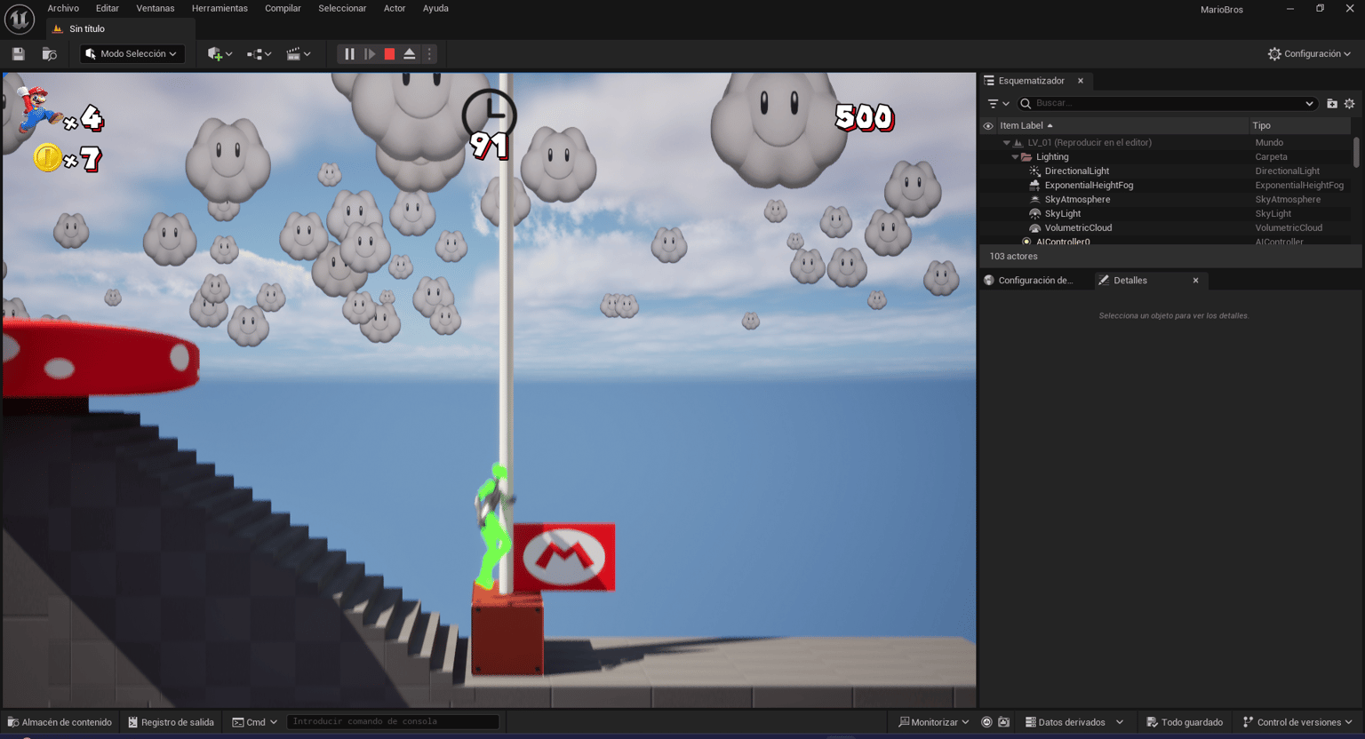Open the Ventanas menu

(156, 8)
